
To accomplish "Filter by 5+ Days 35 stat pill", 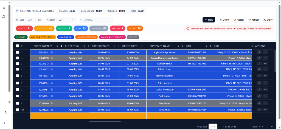I will point(135,29).
